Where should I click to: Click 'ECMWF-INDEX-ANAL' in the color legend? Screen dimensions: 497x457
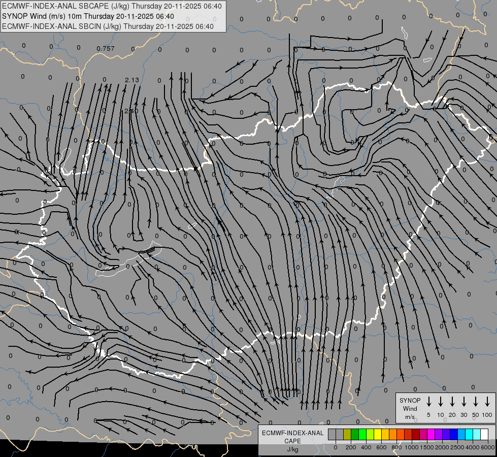tap(292, 433)
